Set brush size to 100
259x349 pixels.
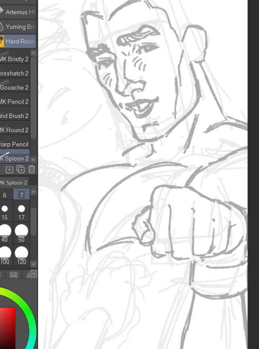pyautogui.click(x=4, y=255)
